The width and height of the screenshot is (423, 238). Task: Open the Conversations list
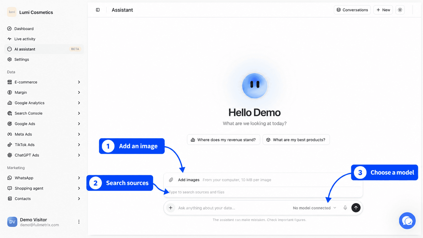[352, 10]
